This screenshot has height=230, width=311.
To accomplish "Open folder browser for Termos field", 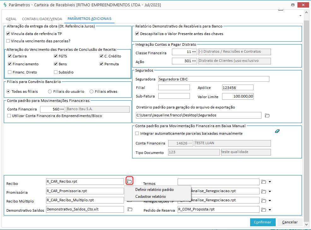I will click(264, 182).
